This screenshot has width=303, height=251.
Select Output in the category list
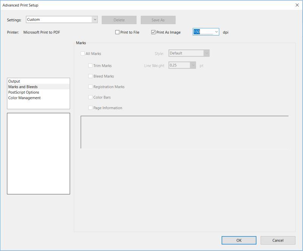[x=39, y=81]
